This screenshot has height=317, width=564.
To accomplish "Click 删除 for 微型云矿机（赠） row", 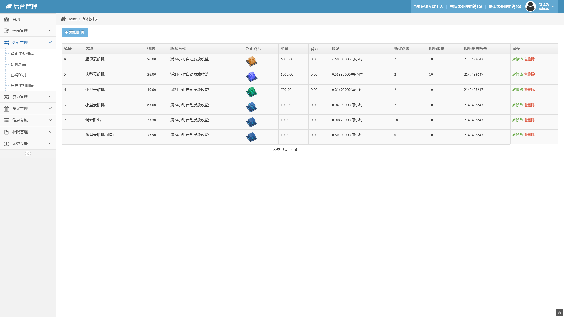I will point(530,135).
